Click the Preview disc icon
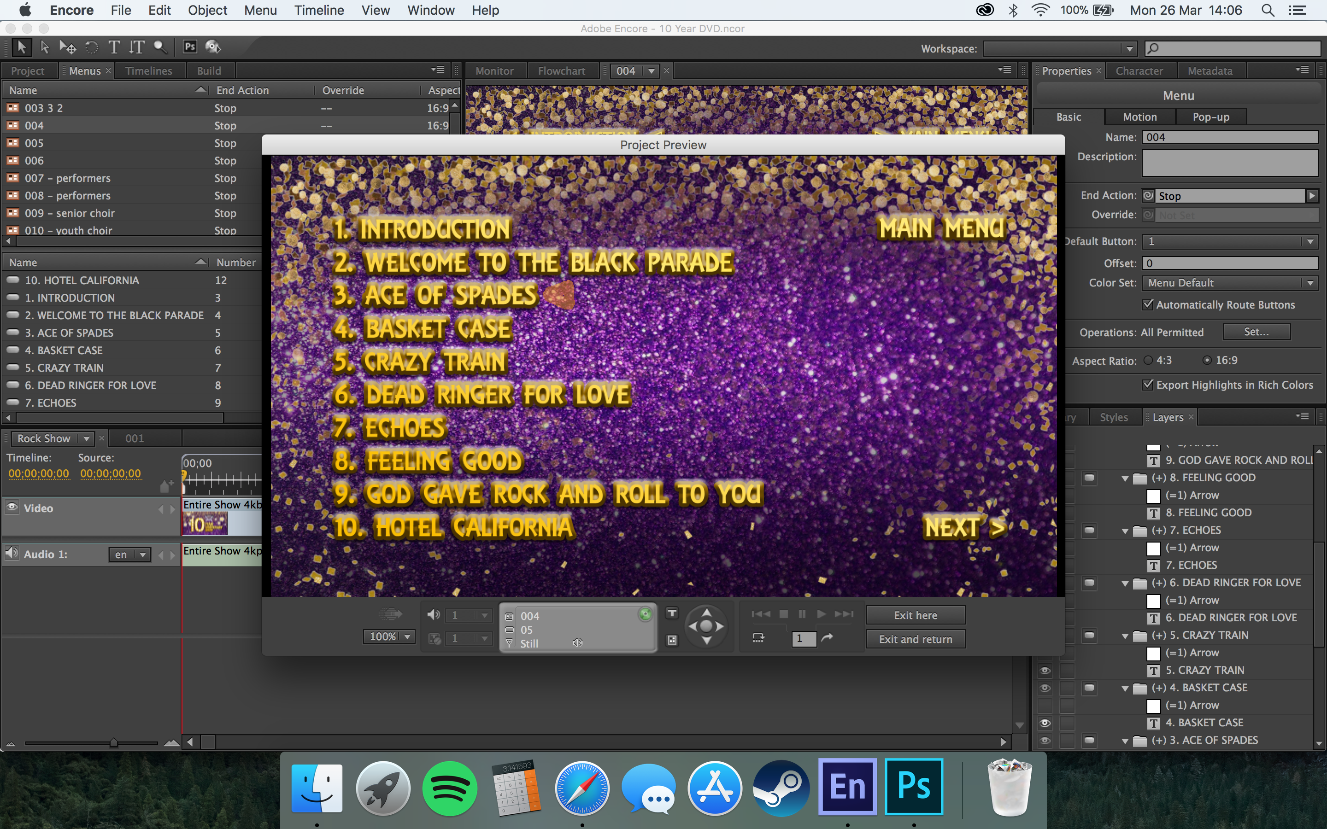 click(x=213, y=47)
